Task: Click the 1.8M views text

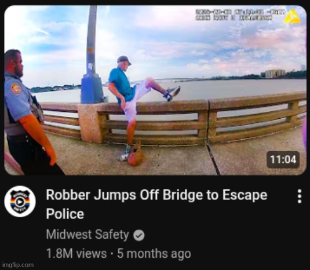Action: (x=76, y=253)
